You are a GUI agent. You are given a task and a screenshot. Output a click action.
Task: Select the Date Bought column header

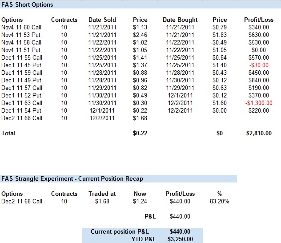[180, 20]
